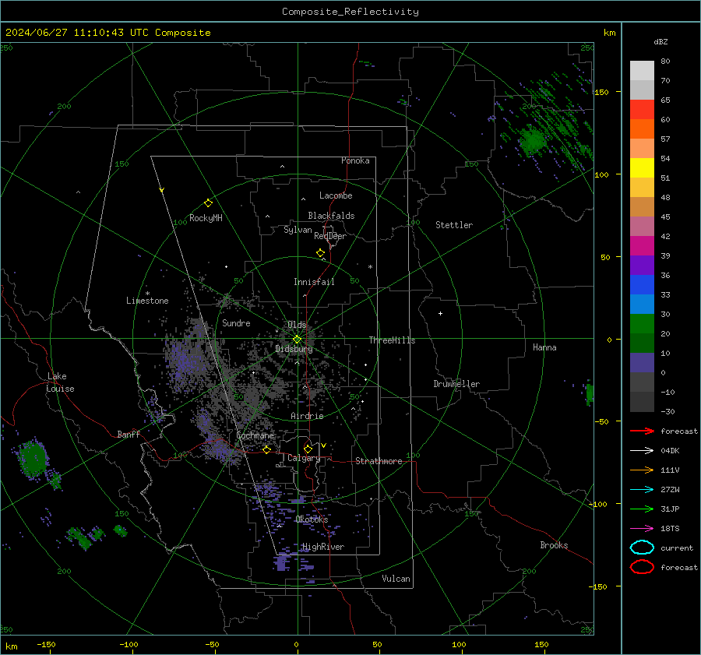Image resolution: width=701 pixels, height=655 pixels.
Task: Pick the yellow swatch between 54 and 51
Action: click(x=642, y=168)
